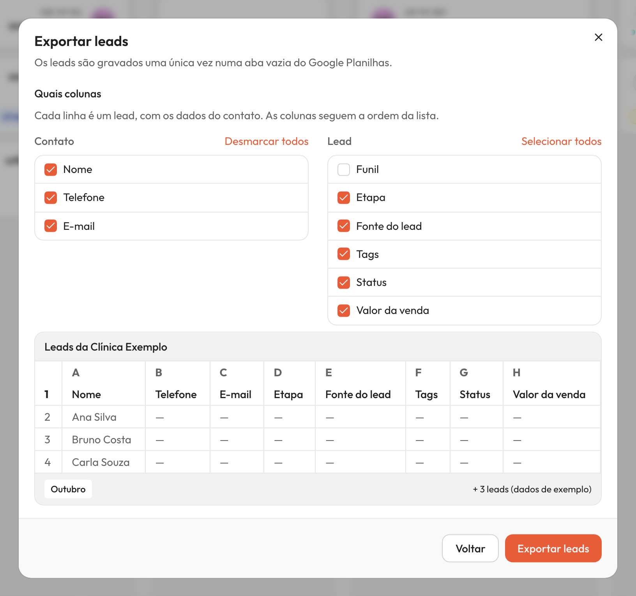Click the Ana Silva cell
This screenshot has height=596, width=636.
104,417
